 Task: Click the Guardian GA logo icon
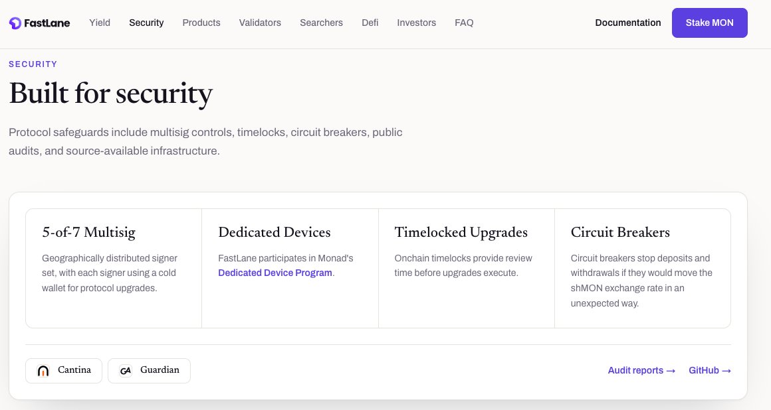pyautogui.click(x=126, y=371)
